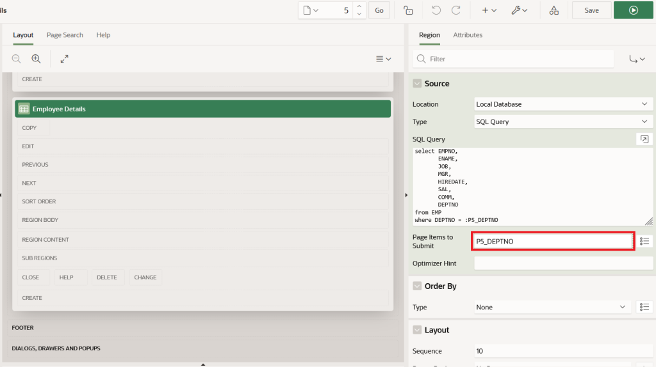Open the Go to Group dropdown
Screen dimensions: 656x367
point(637,59)
